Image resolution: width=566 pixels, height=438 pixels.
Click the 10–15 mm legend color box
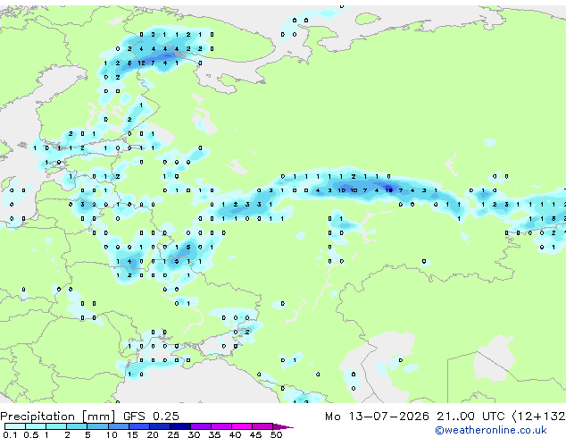(x=119, y=426)
